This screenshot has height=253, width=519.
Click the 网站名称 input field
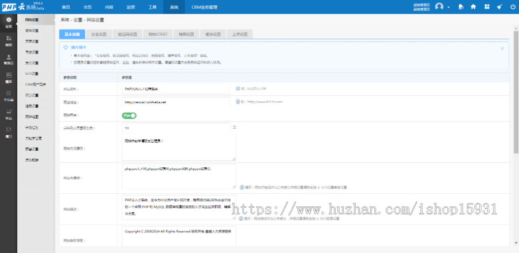click(x=176, y=89)
